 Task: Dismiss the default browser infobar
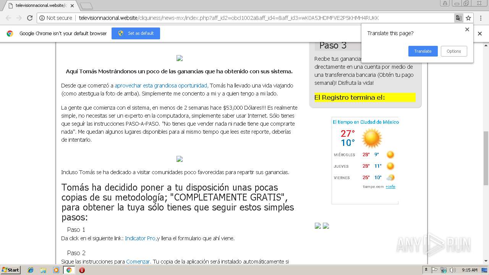coord(480,34)
